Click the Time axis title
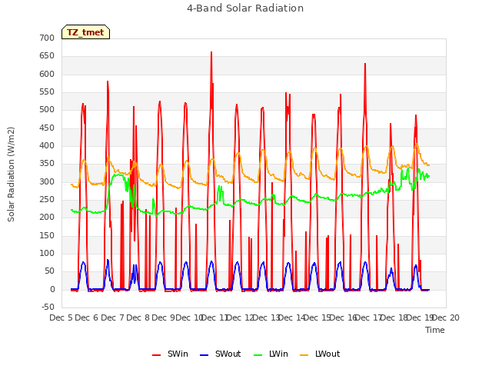The image size is (492, 369). point(435,330)
